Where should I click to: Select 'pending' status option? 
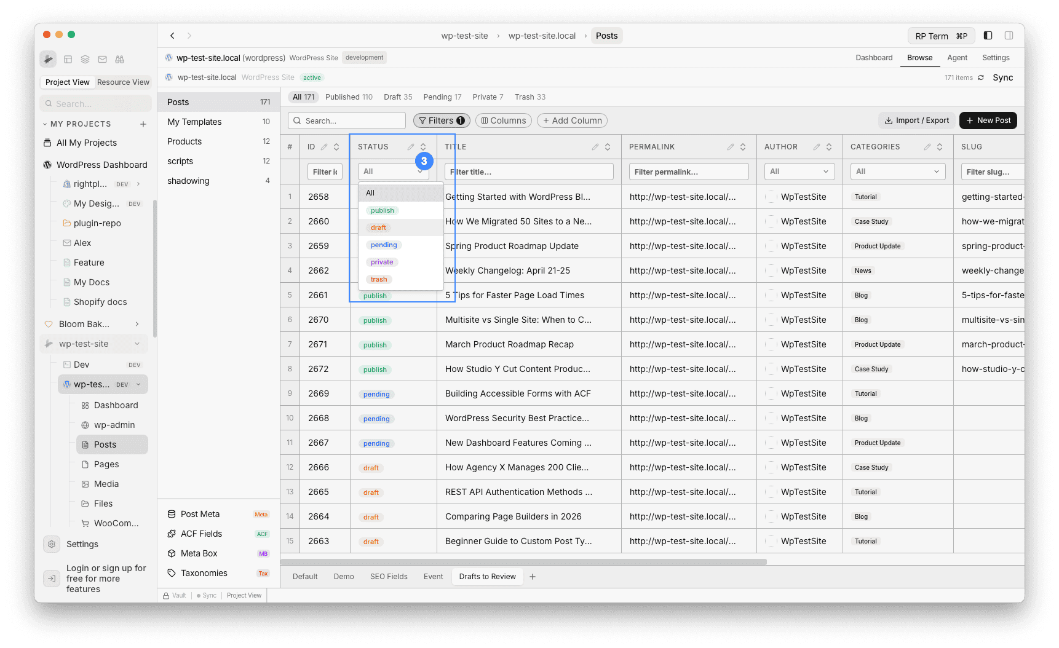pyautogui.click(x=401, y=245)
